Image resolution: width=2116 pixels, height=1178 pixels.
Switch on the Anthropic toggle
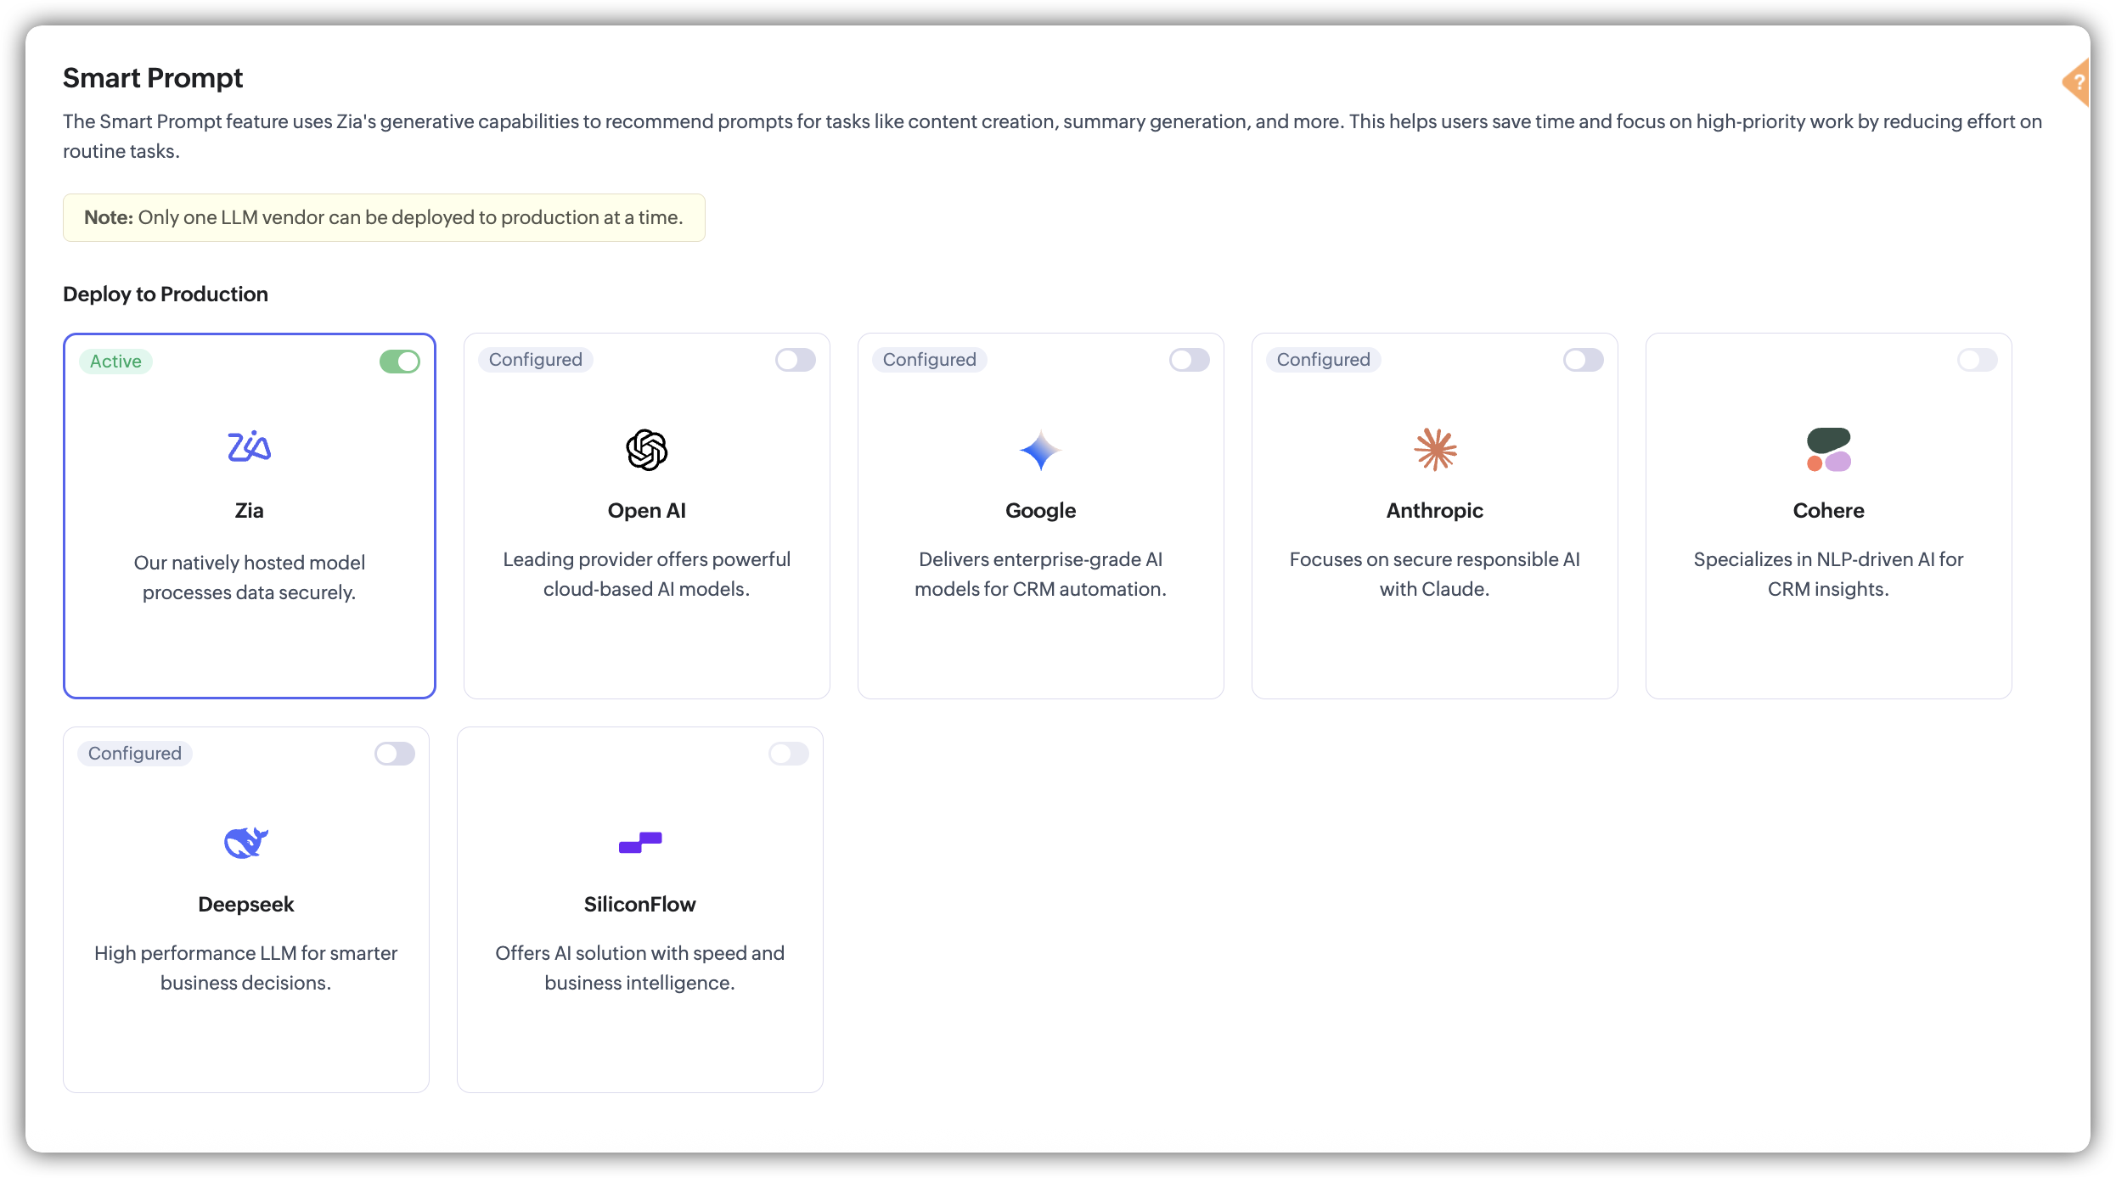click(1583, 360)
